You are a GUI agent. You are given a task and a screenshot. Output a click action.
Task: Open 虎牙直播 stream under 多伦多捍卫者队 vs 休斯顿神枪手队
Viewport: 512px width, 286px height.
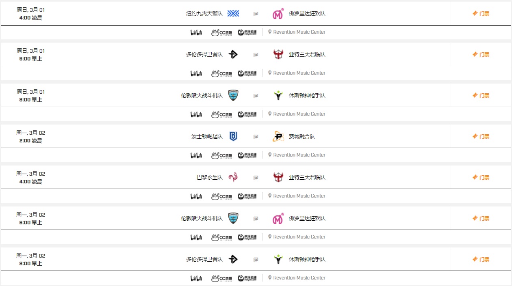coord(247,278)
